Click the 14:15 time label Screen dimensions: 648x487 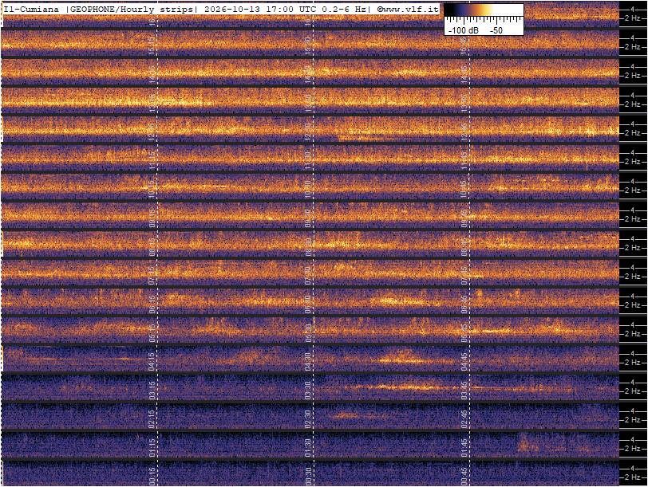(x=152, y=75)
